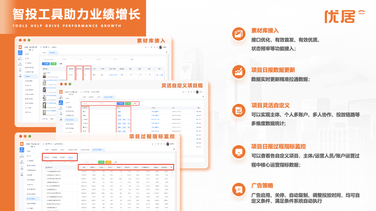Click grid layout icon in 项目过程指标监控 window
This screenshot has height=211, width=376.
[x=174, y=149]
